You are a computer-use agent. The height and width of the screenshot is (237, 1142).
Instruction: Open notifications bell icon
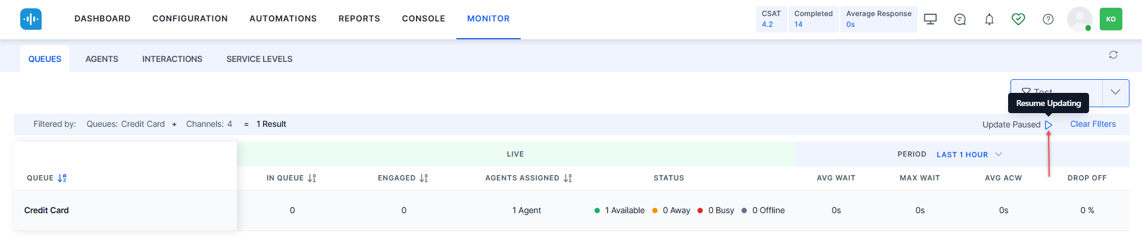click(989, 19)
